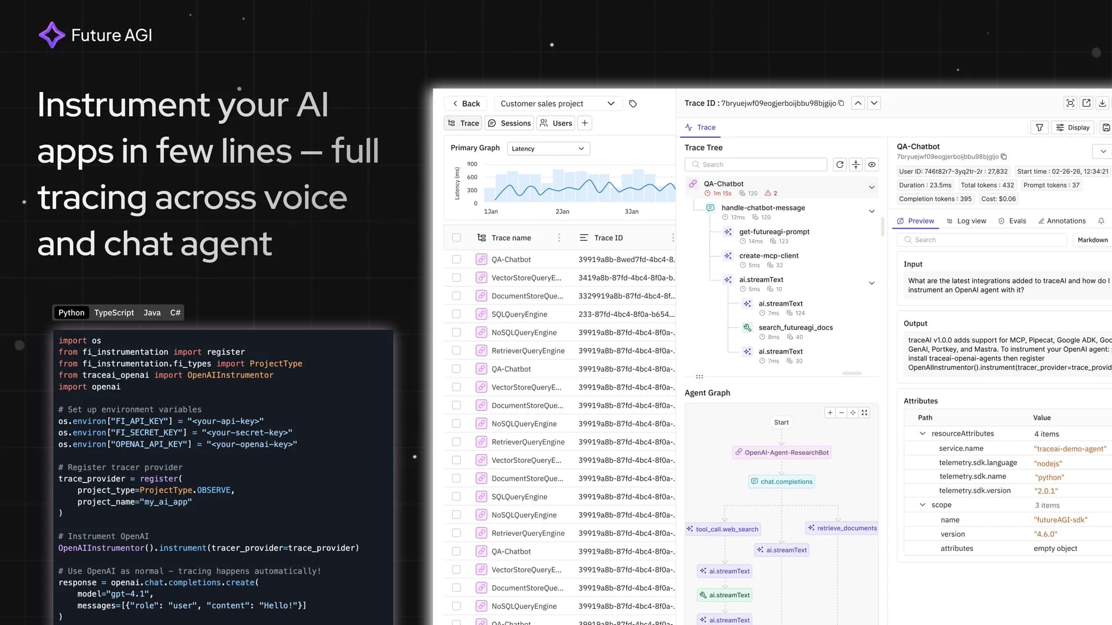Viewport: 1112px width, 625px height.
Task: Enter fullscreen trace view with frame icon
Action: tap(1070, 102)
